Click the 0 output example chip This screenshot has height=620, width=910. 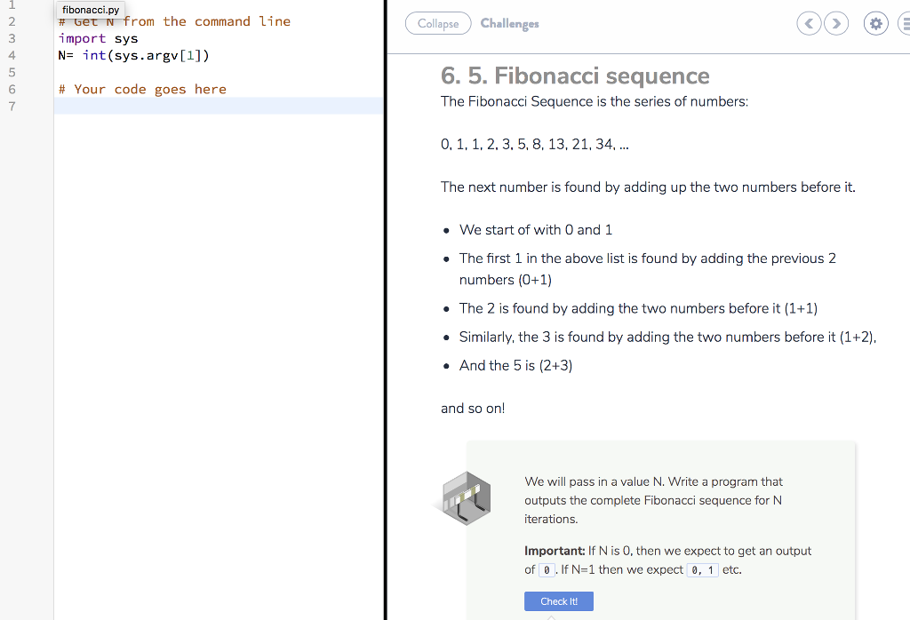pyautogui.click(x=547, y=569)
